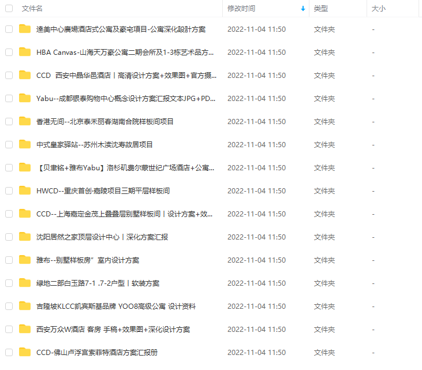Click 文件夹 type cell in 雅布--别墅样板房 row
Screen dimensions: 422x370
(x=324, y=260)
